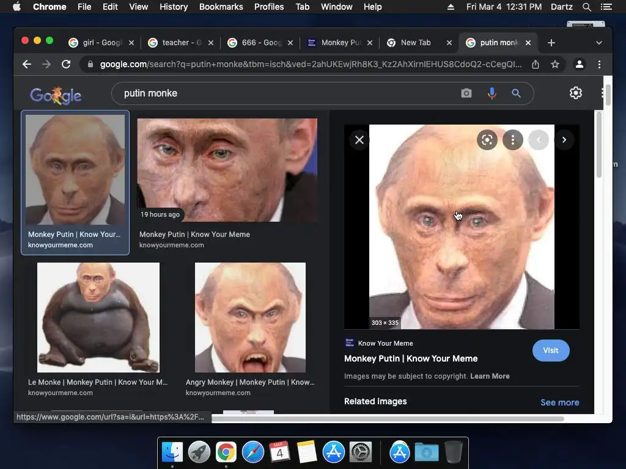Open the preview image three-dot options
Viewport: 626px width, 469px height.
(x=513, y=140)
